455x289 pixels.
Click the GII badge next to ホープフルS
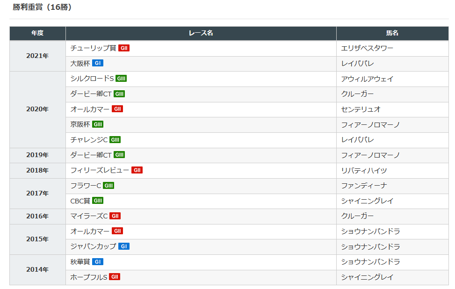pos(115,277)
